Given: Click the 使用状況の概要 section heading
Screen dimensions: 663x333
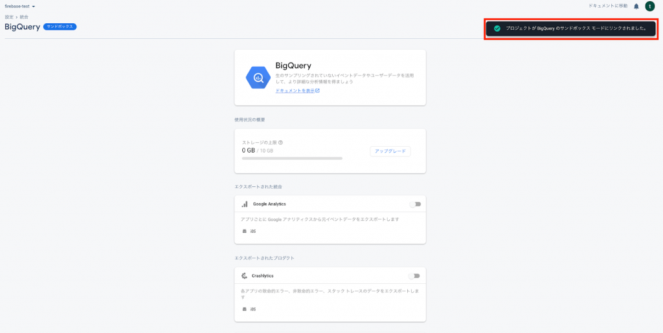Looking at the screenshot, I should pyautogui.click(x=249, y=120).
